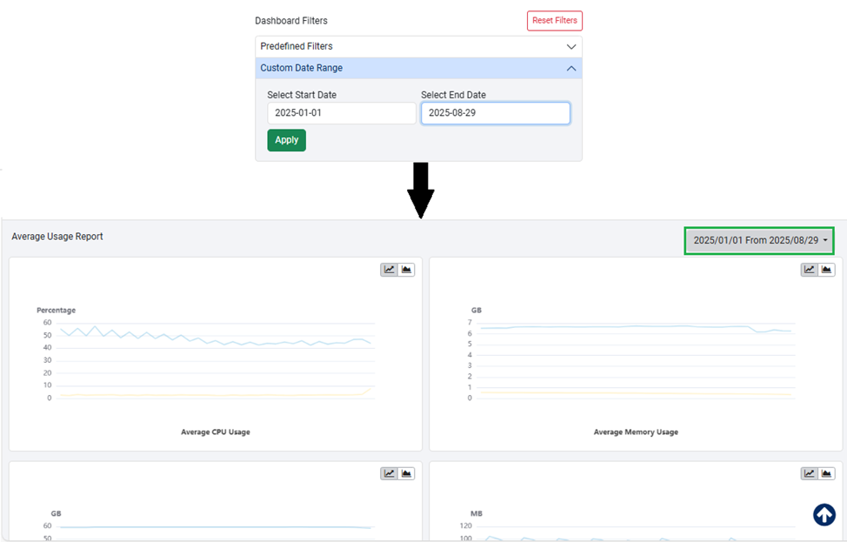Switch Average CPU Usage chart to line view
Screen dimensions: 847x542
click(389, 270)
